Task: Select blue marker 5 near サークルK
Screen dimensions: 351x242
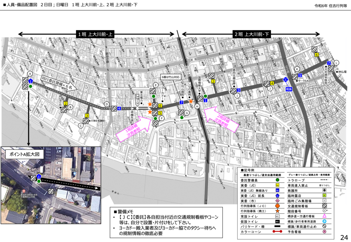Action: click(x=300, y=75)
